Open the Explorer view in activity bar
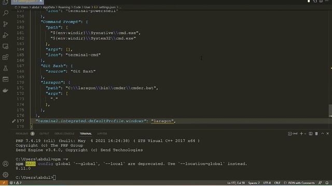 [x=5, y=2]
